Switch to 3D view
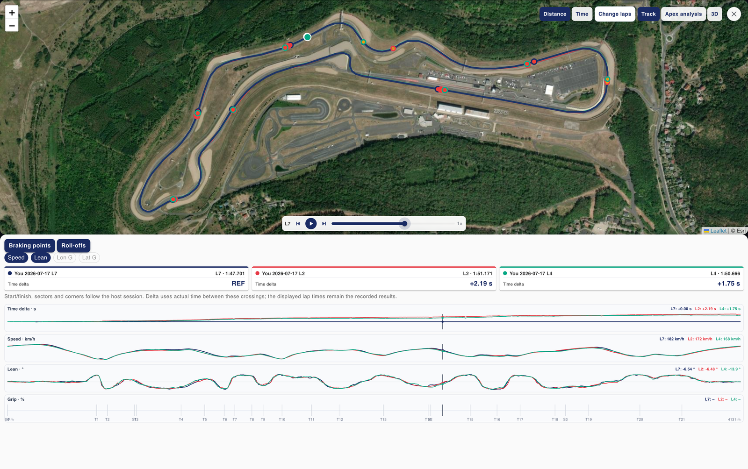The width and height of the screenshot is (748, 469). [x=714, y=14]
